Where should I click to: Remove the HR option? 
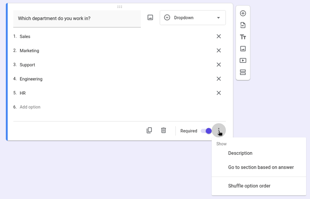click(219, 93)
